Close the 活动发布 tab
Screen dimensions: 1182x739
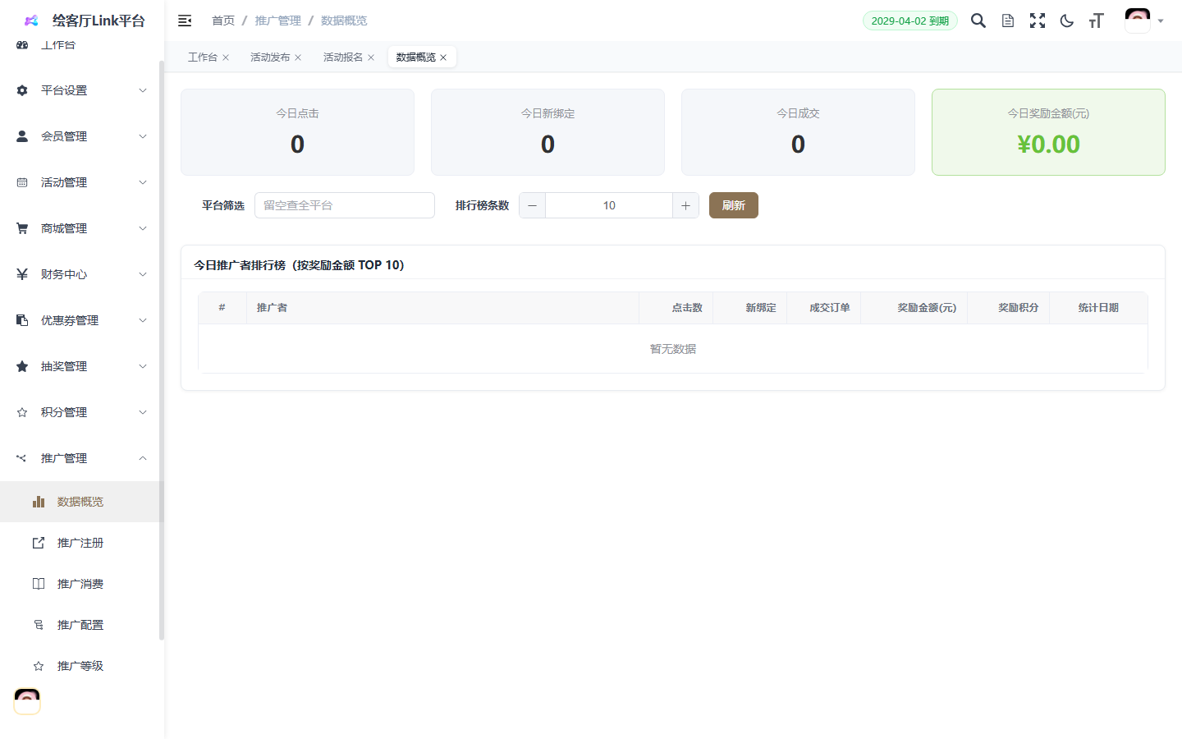[x=298, y=57]
